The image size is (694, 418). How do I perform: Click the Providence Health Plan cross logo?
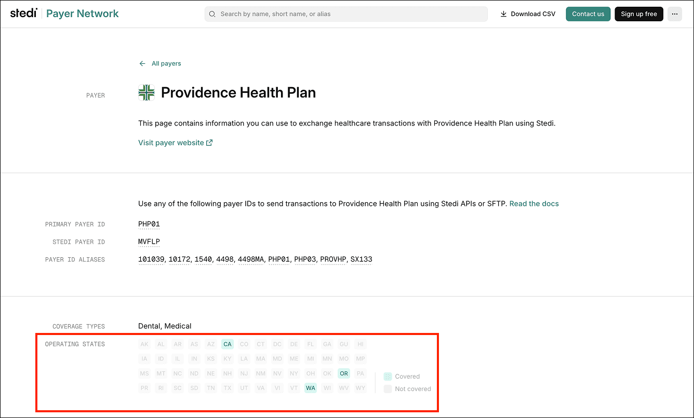[x=146, y=92]
